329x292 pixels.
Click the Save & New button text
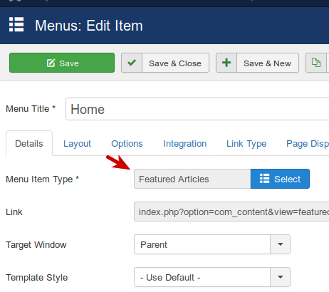[267, 63]
